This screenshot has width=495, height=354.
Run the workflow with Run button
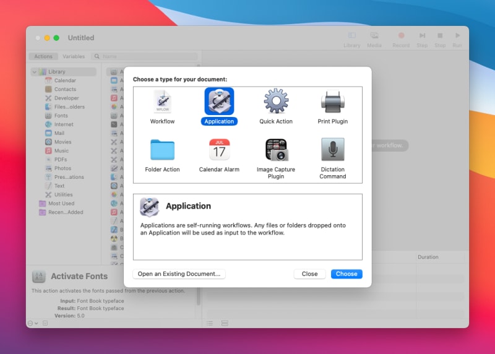pos(457,40)
